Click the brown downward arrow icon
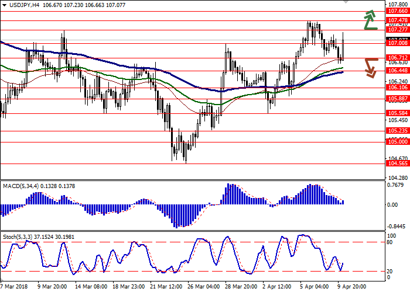The height and width of the screenshot is (292, 410). click(369, 67)
